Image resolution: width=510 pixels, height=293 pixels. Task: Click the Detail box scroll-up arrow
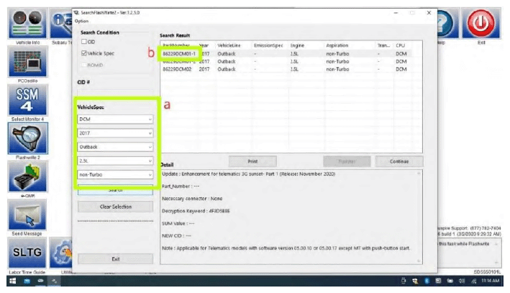pos(419,173)
